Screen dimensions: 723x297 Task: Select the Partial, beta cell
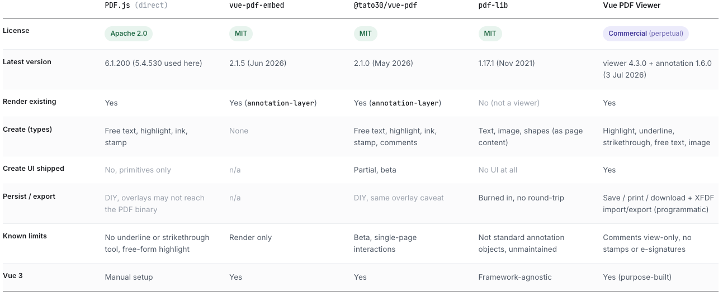pos(375,170)
